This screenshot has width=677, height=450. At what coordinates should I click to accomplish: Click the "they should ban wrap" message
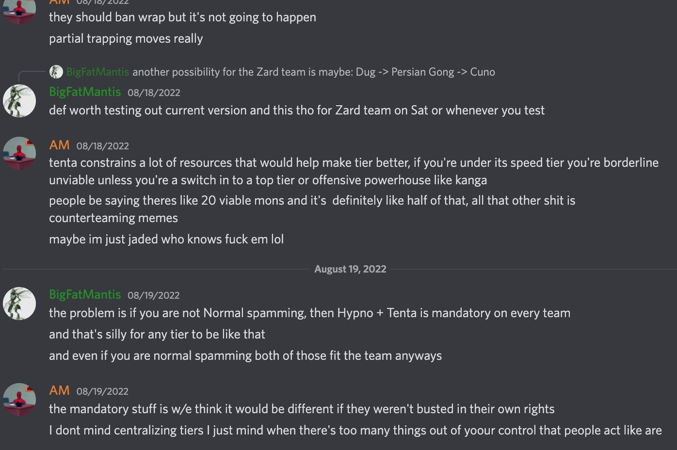(182, 17)
